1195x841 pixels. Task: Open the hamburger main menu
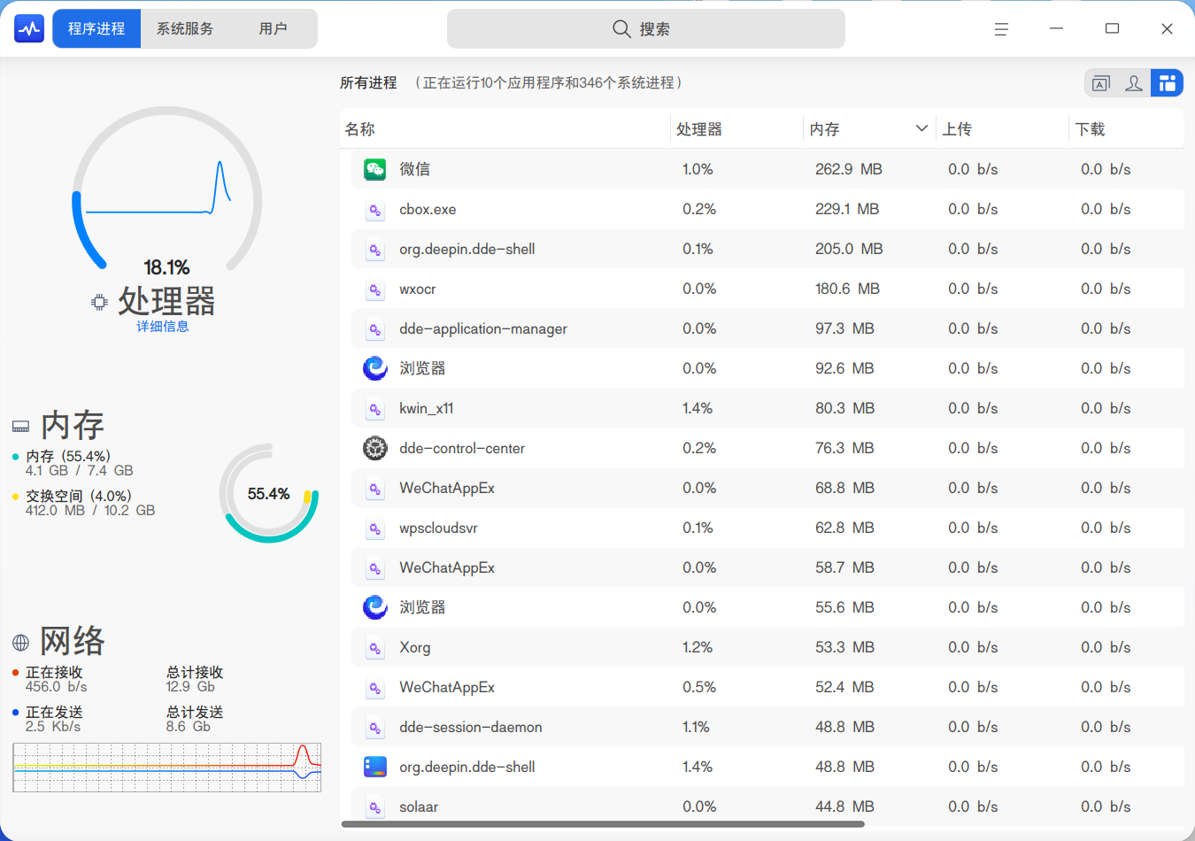click(x=1001, y=29)
